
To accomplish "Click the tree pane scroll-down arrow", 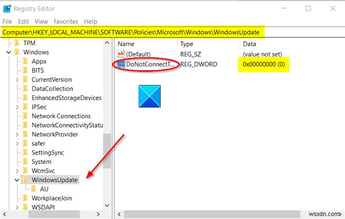I will coord(107,205).
